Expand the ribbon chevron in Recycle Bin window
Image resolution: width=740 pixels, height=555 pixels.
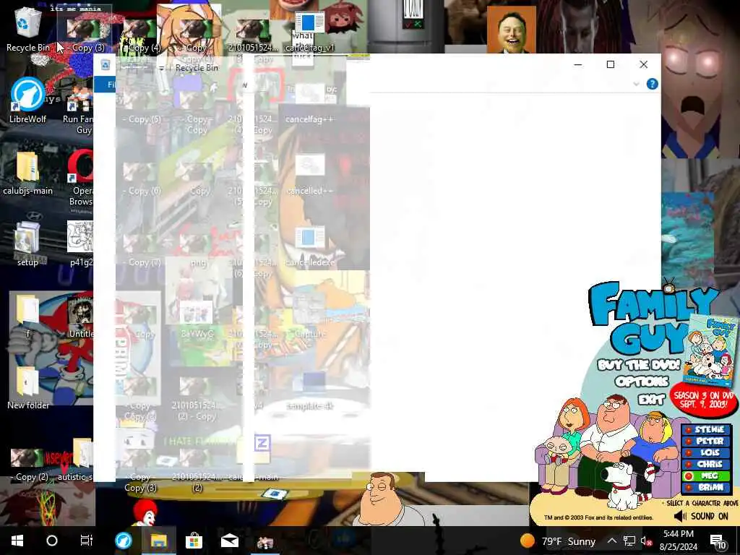(x=636, y=84)
